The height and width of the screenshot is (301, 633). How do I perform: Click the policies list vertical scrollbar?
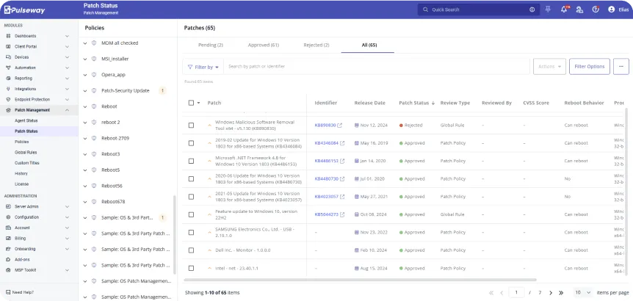174,235
